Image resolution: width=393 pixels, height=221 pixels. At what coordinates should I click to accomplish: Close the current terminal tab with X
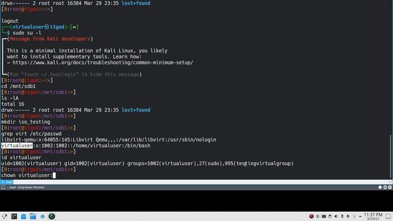tap(391, 182)
